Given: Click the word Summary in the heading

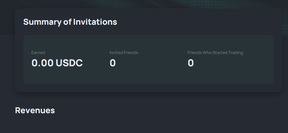Looking at the screenshot, I should coord(42,22).
